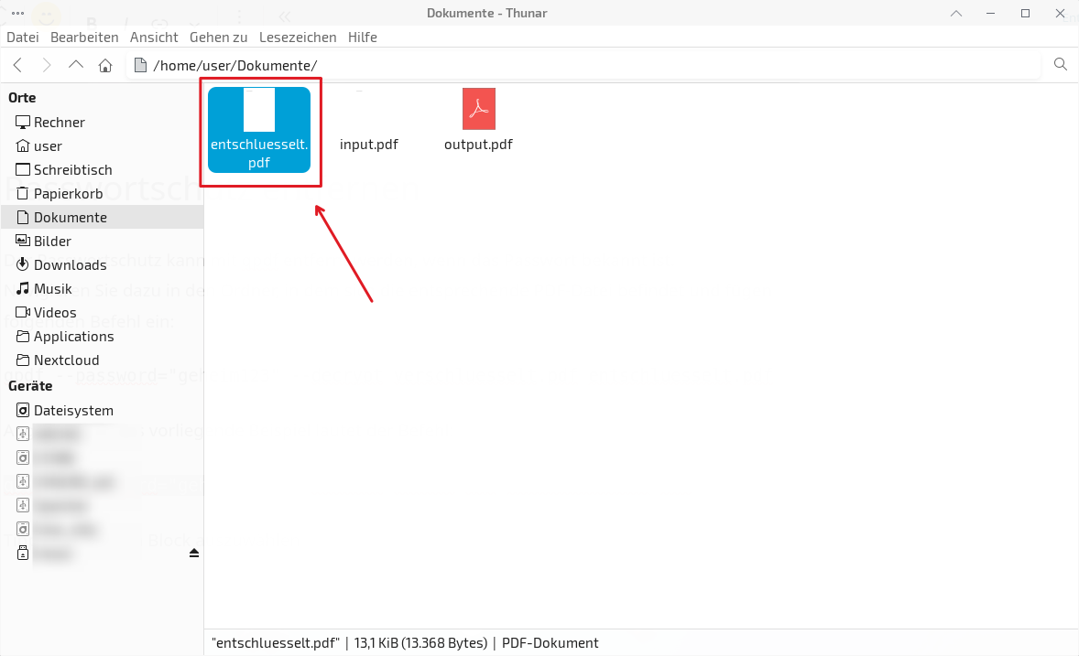Go back with the left arrow button
This screenshot has width=1079, height=656.
[17, 65]
